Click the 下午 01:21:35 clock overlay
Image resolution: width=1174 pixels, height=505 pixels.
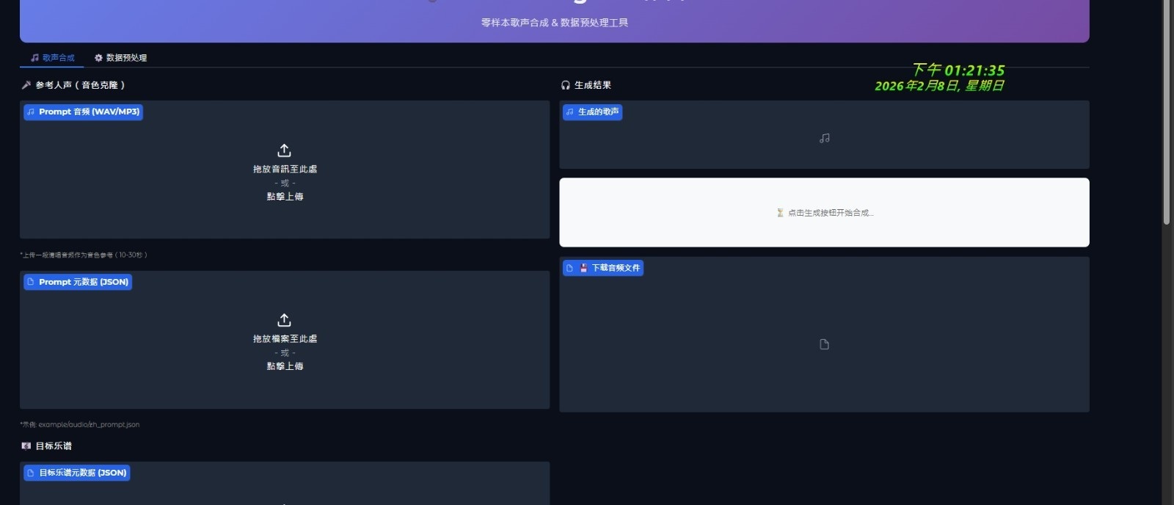958,70
